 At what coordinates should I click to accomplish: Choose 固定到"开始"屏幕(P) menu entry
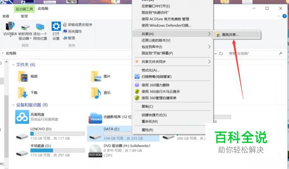[157, 53]
